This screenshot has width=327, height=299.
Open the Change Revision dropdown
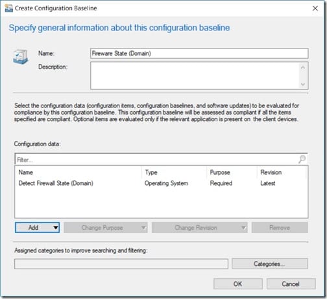tap(199, 228)
